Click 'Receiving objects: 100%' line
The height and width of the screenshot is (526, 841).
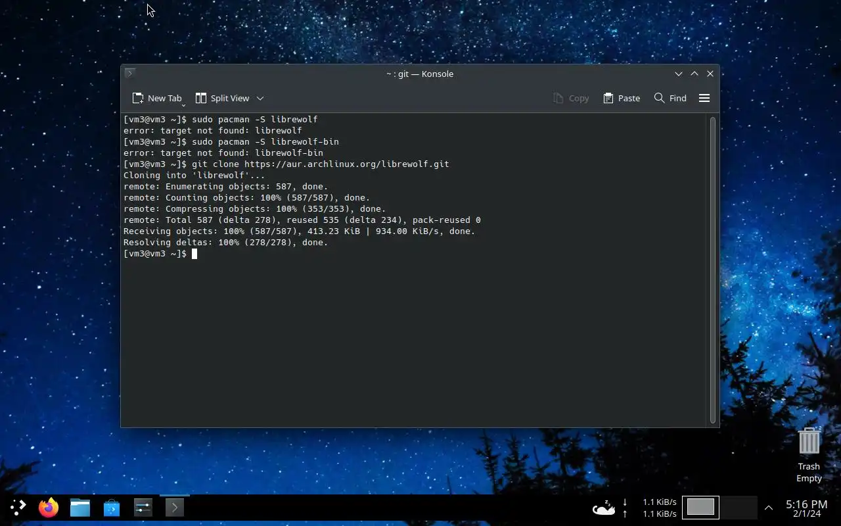coord(300,231)
